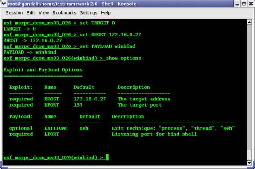This screenshot has width=255, height=169.
Task: Click 'The target address' description
Action: (x=144, y=99)
